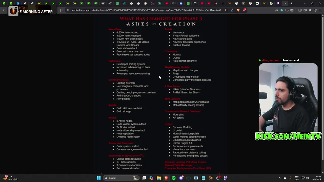Expand the system tray hidden icons chevron

tap(279, 178)
